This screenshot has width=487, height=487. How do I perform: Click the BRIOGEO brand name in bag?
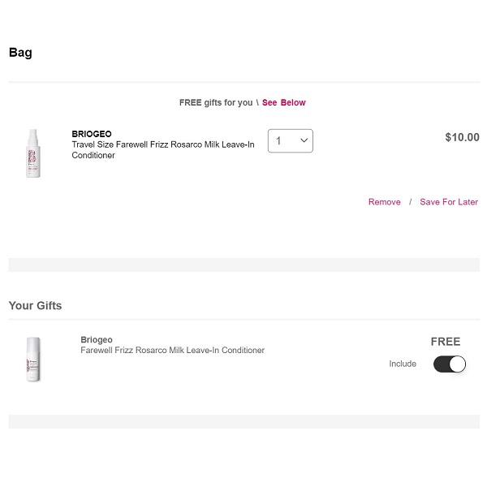point(92,134)
